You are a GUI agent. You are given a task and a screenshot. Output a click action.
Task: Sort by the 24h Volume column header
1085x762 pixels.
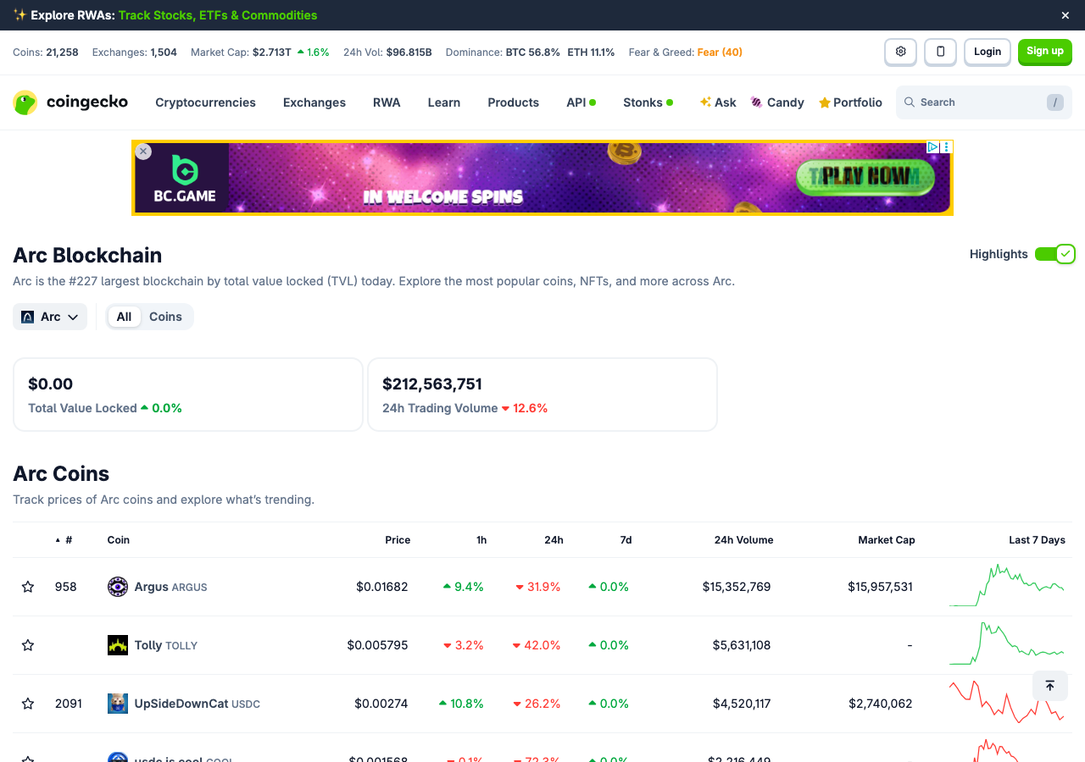point(743,540)
